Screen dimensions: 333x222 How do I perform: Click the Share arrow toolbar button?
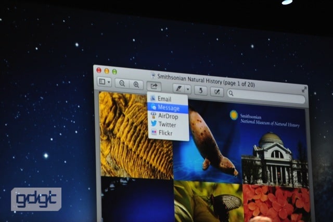coord(154,87)
